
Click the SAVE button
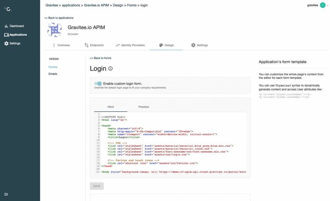(x=97, y=186)
